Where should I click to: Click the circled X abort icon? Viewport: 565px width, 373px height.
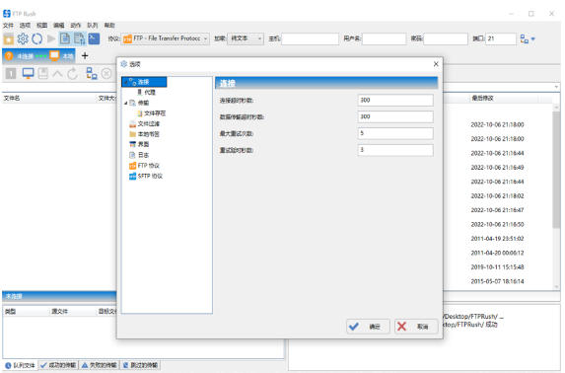(x=106, y=74)
